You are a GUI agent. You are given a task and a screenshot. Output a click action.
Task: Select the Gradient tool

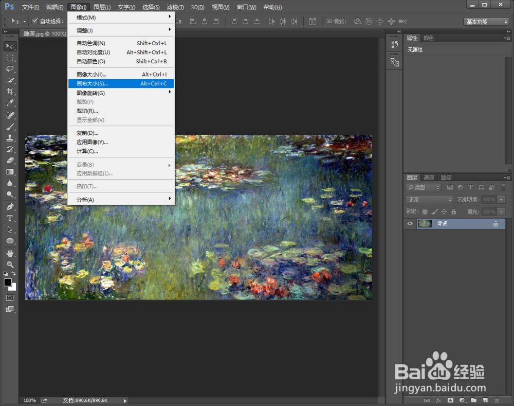tap(10, 172)
